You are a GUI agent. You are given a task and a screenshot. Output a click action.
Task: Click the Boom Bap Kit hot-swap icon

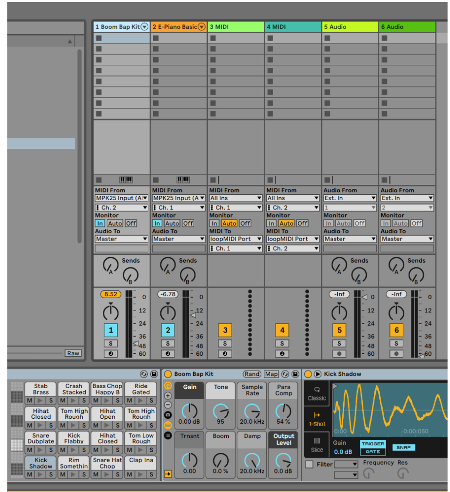coord(285,374)
